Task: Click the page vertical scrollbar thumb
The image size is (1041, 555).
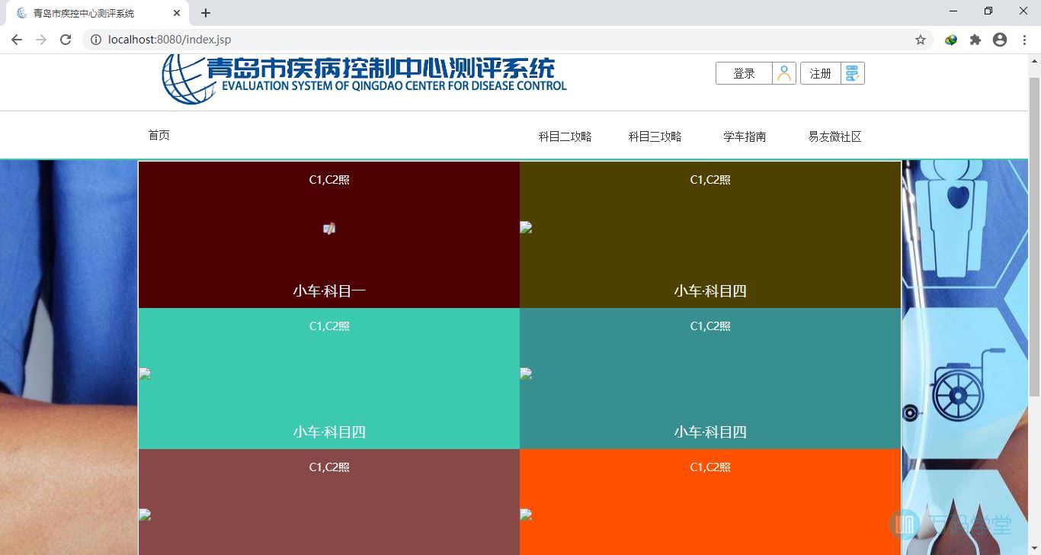Action: (x=1034, y=236)
